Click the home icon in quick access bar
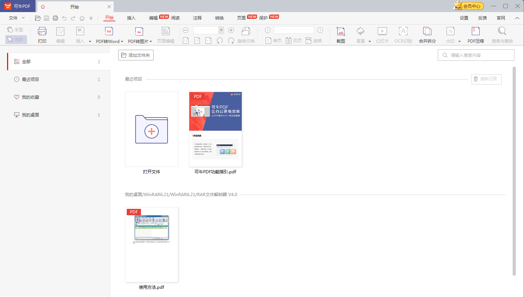 pos(82,18)
